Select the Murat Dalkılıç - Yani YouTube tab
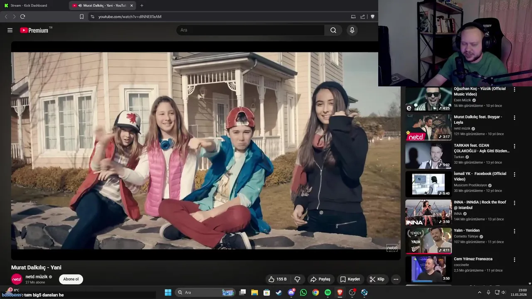Screen dimensions: 532x299 [102, 5]
